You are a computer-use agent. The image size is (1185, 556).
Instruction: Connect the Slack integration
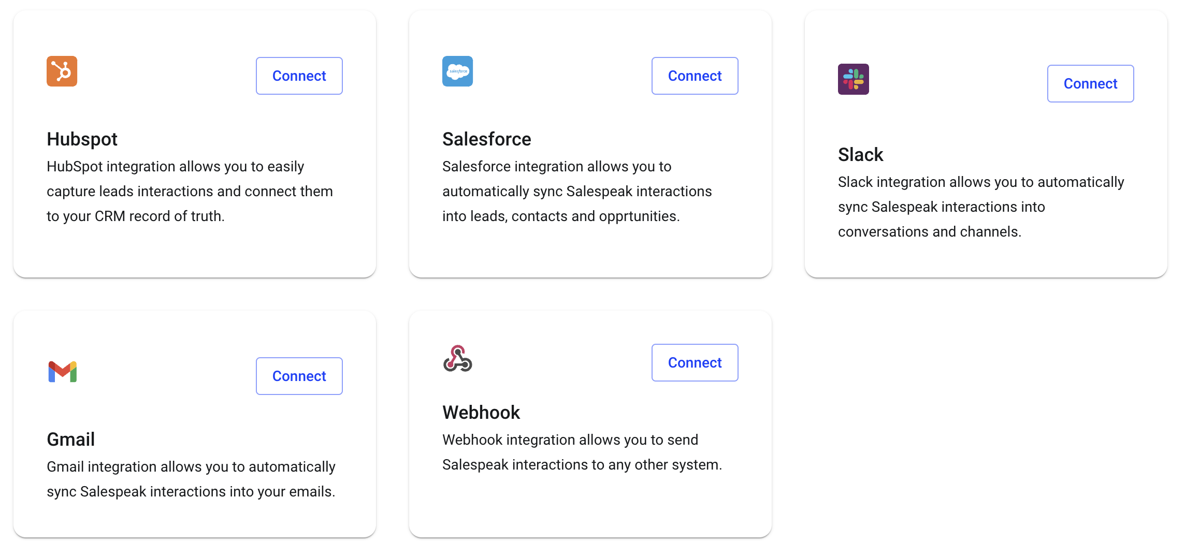click(x=1091, y=84)
